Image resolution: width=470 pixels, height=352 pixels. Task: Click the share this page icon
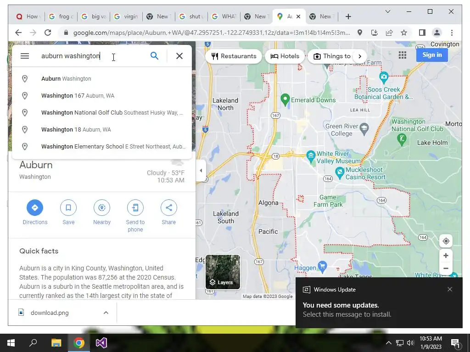(x=389, y=33)
